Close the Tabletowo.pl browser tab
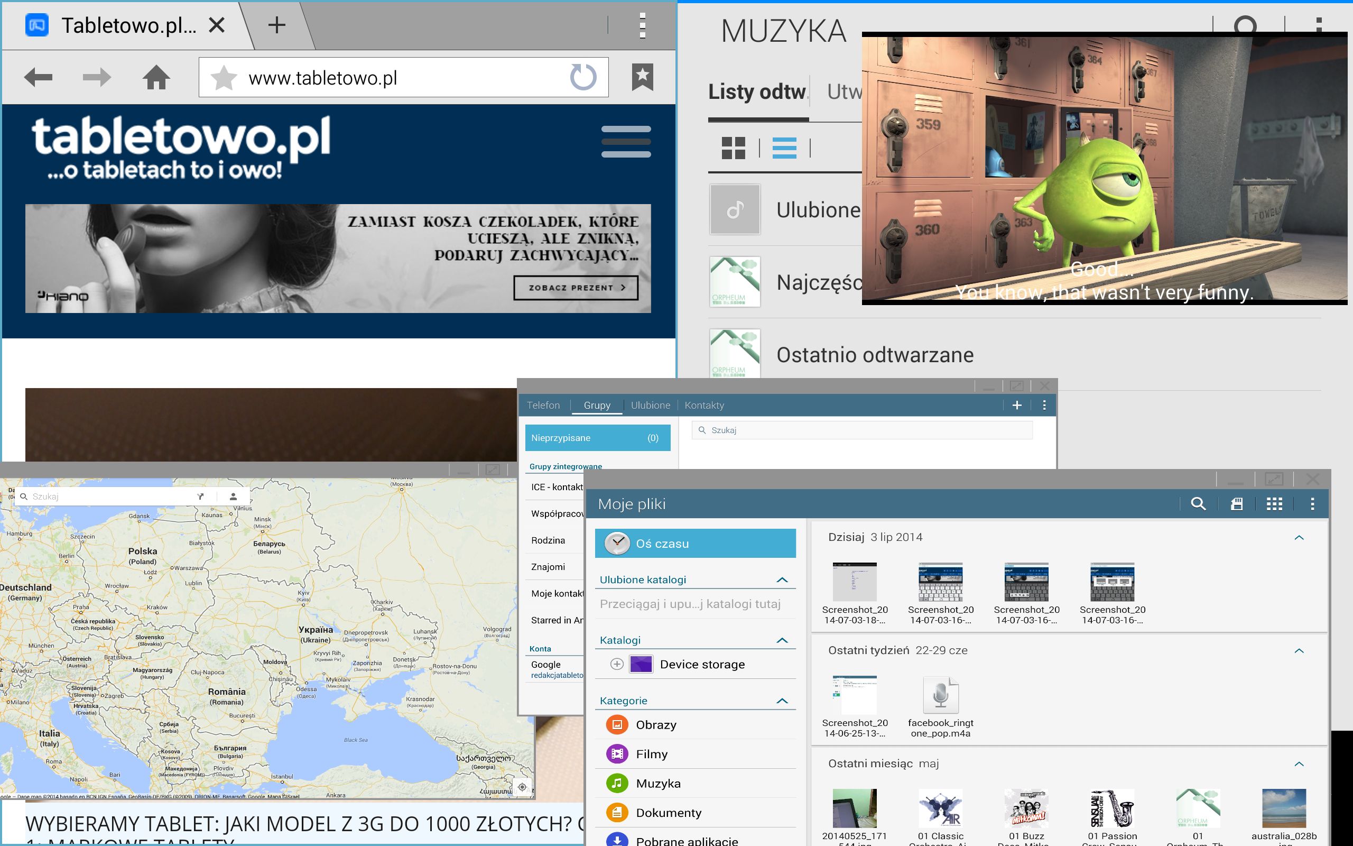Viewport: 1353px width, 846px height. 216,25
